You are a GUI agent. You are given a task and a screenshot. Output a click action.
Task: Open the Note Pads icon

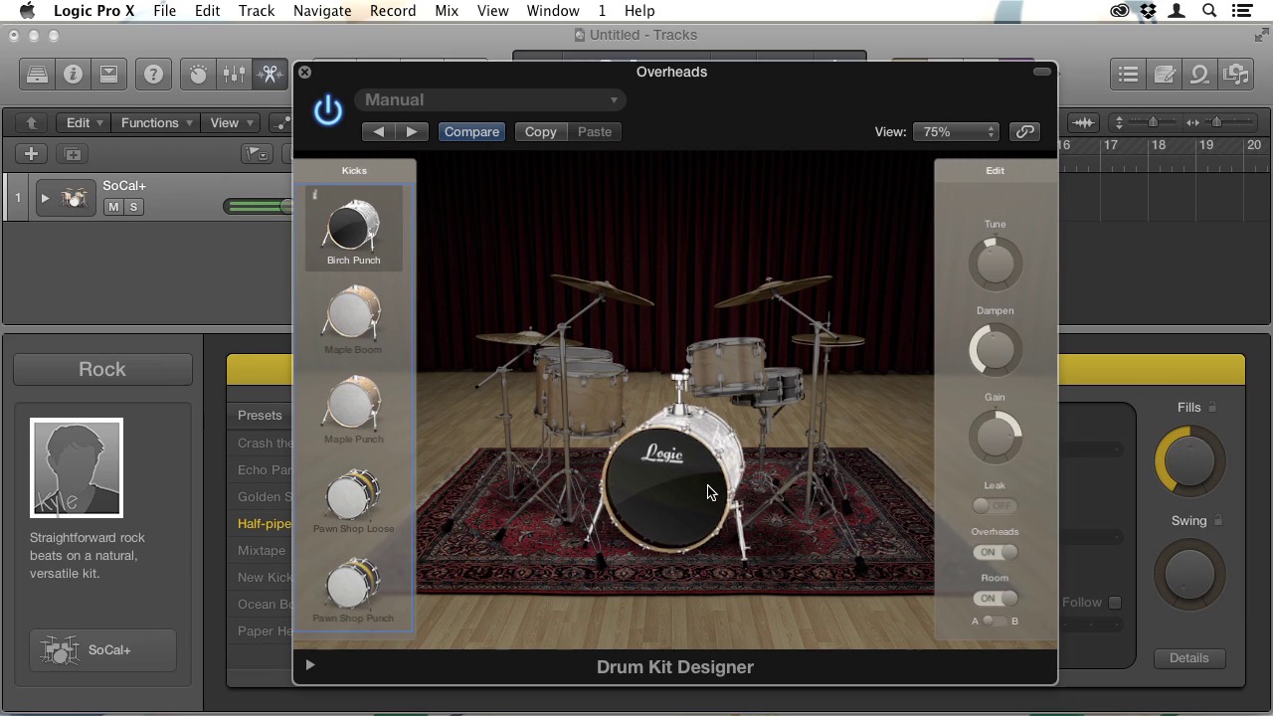(x=1164, y=74)
